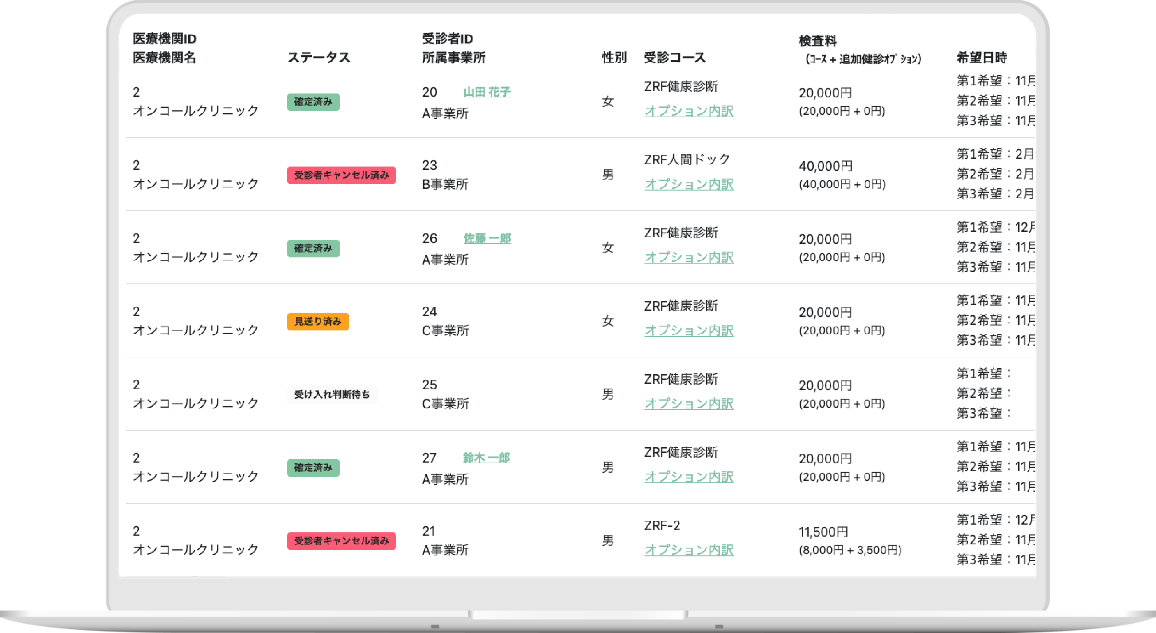Click 希望日時 column header
The height and width of the screenshot is (633, 1156).
981,57
